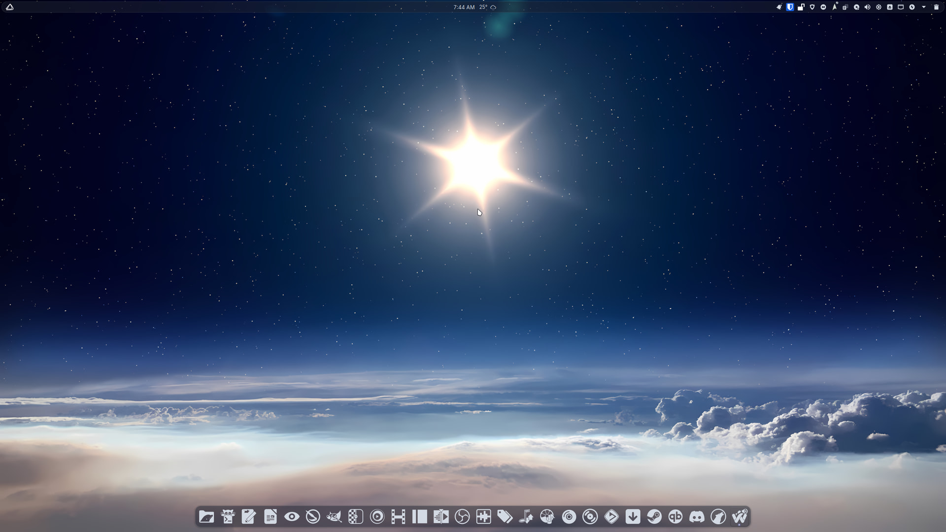Viewport: 946px width, 532px height.
Task: Toggle the volume speaker in tray
Action: click(867, 7)
